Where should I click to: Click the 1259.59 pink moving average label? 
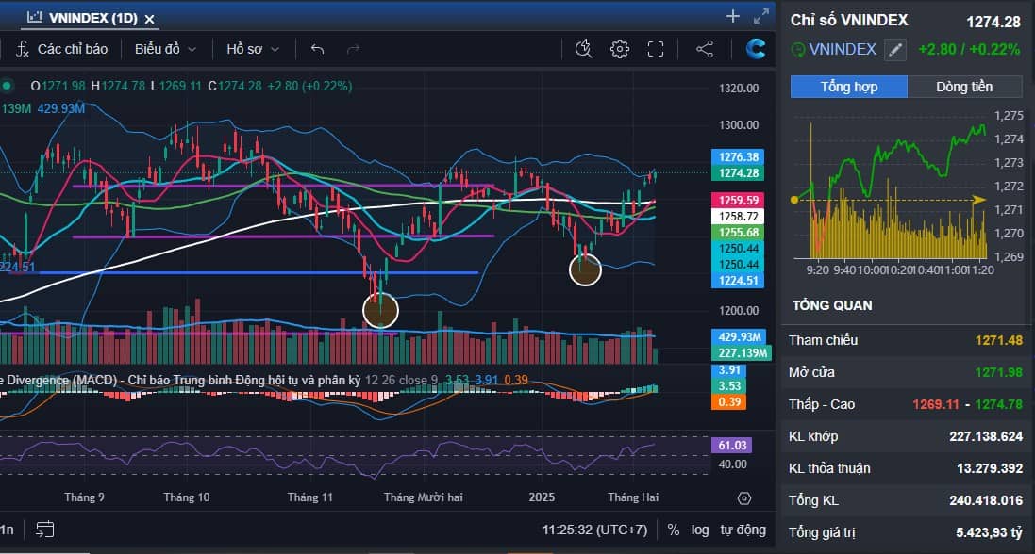pos(737,200)
